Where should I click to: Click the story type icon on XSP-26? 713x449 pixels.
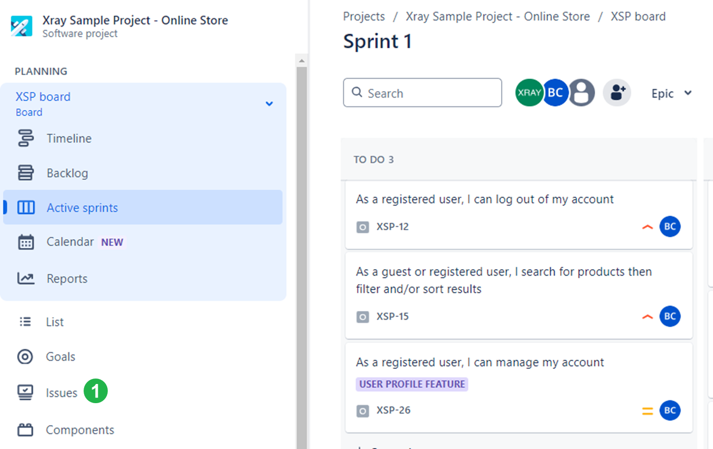(x=363, y=411)
